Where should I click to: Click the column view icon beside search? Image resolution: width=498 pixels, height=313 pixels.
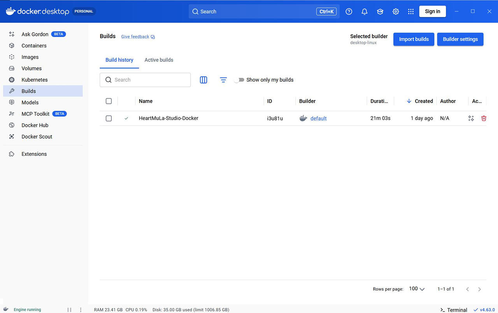[203, 80]
